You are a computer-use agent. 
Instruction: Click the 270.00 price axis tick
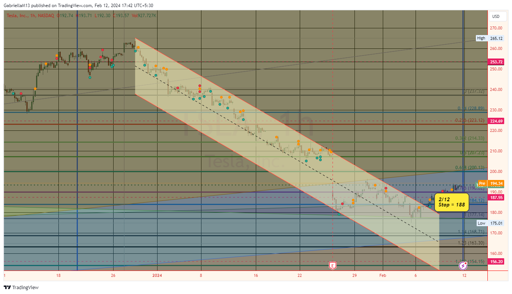[x=496, y=28]
